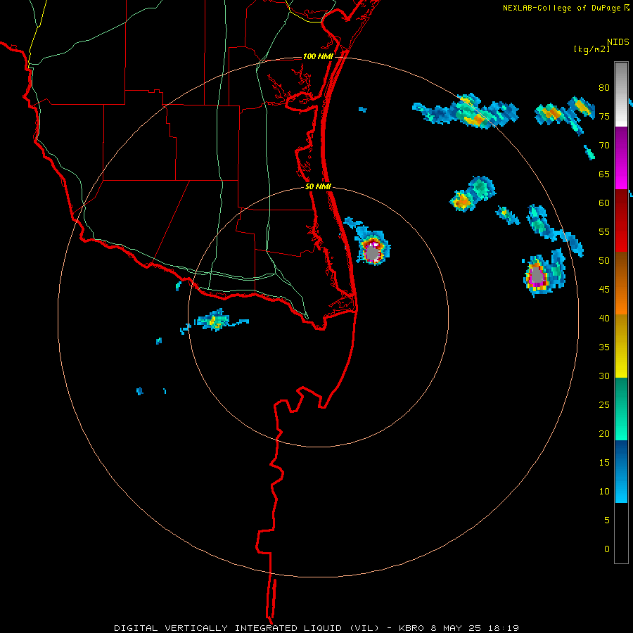This screenshot has height=633, width=633.
Task: Click the magenta-purple segment of the color bar
Action: click(621, 158)
